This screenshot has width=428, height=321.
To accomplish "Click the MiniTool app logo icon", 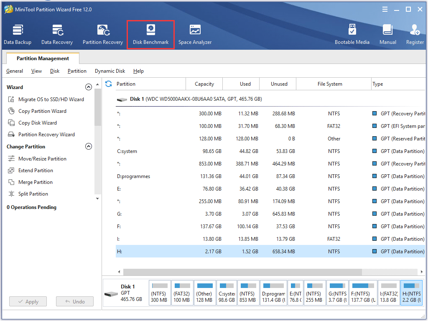I will 8,9.
